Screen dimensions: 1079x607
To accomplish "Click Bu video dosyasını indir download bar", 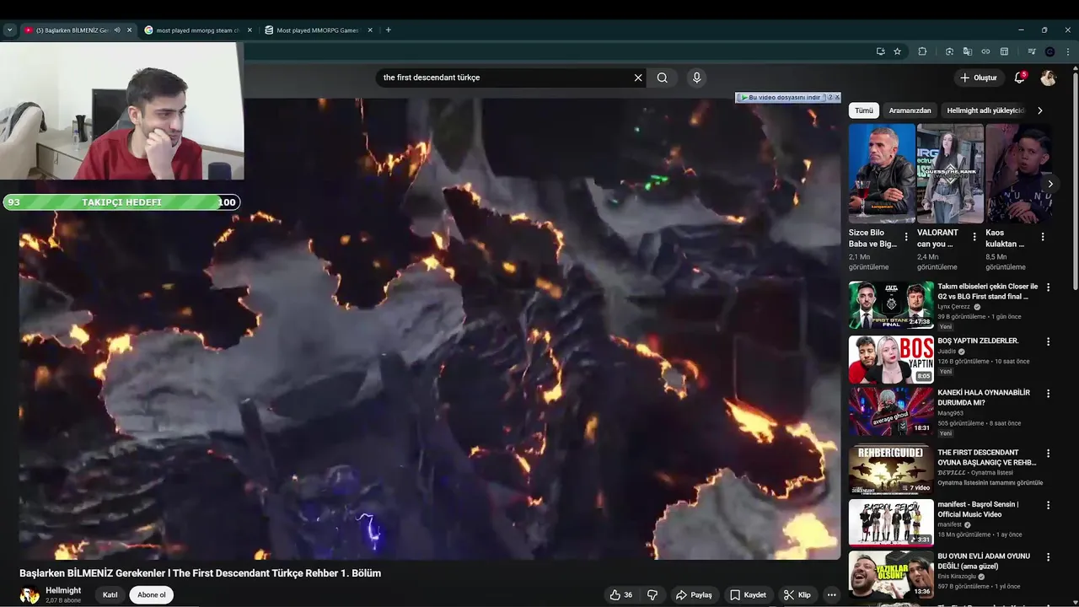I will pos(781,98).
